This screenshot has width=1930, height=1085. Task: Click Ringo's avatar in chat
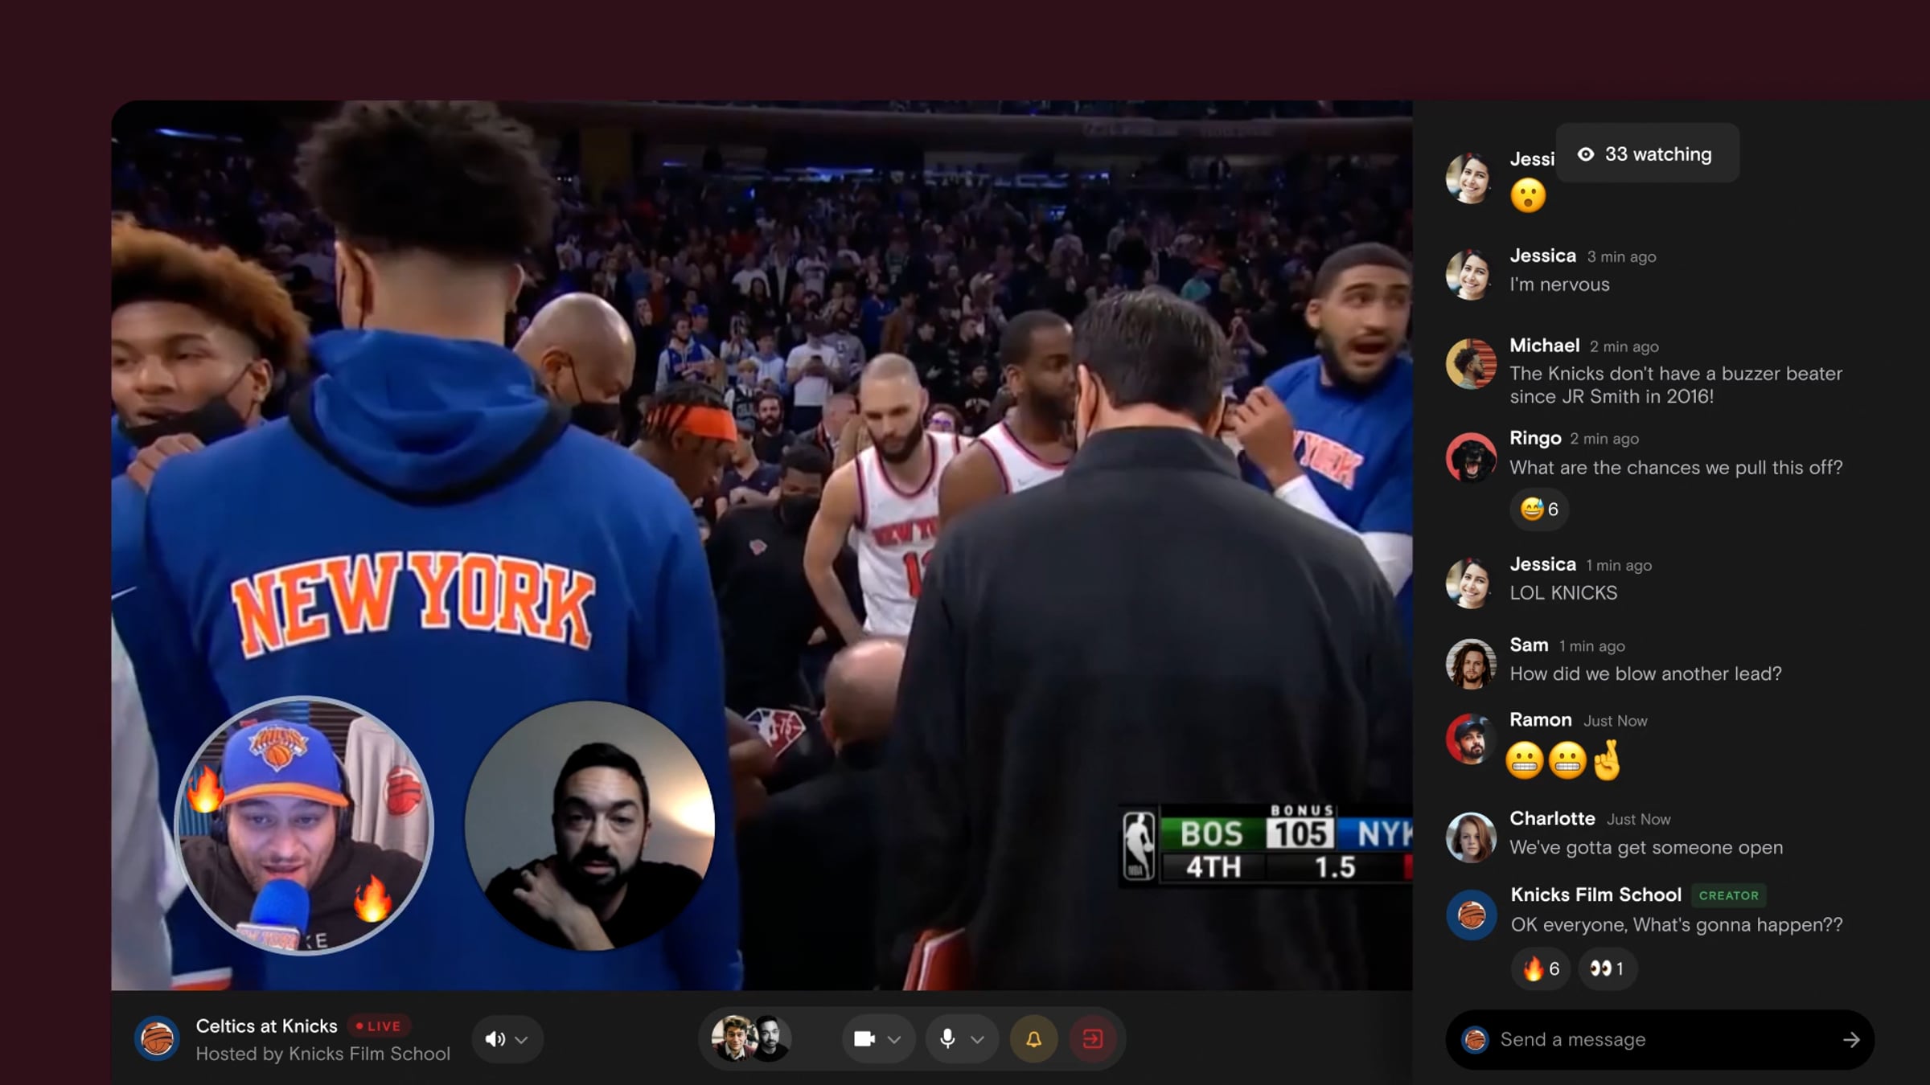pyautogui.click(x=1471, y=457)
